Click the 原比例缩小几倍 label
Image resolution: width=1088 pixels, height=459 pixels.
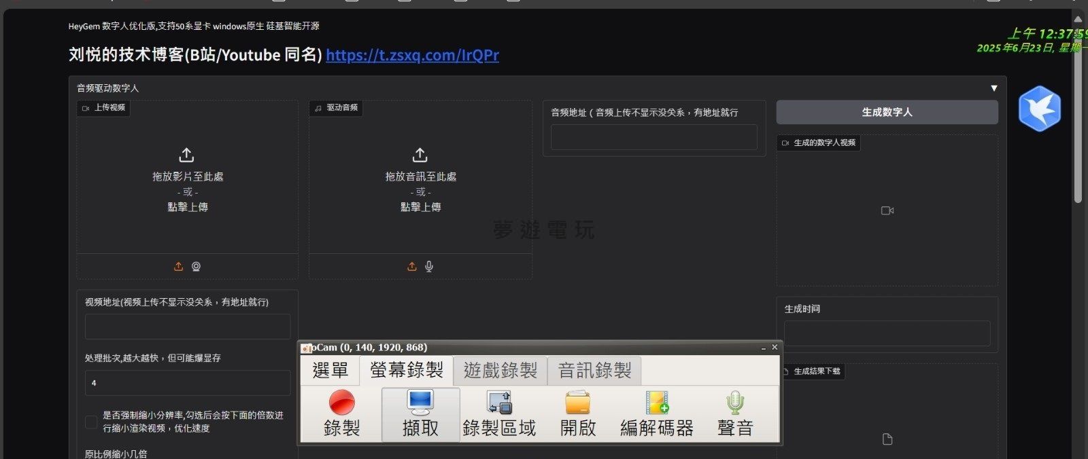(x=116, y=454)
